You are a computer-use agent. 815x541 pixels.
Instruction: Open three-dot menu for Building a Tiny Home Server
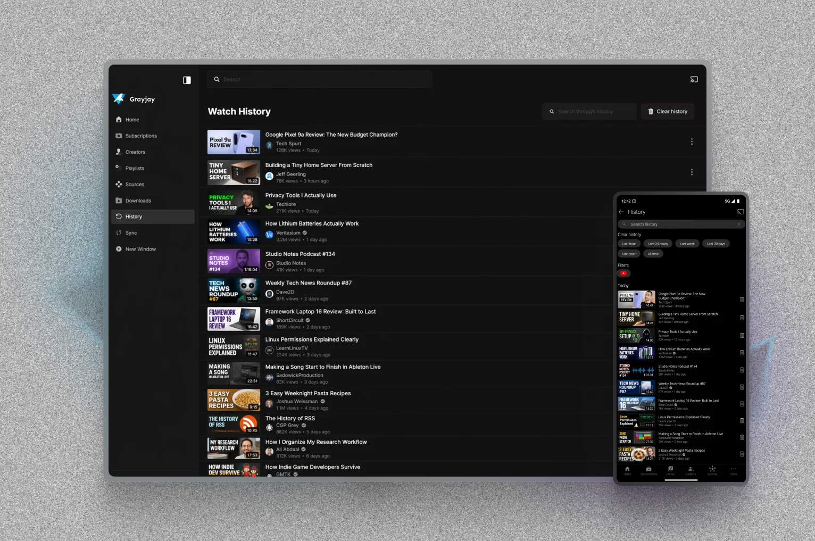coord(692,172)
